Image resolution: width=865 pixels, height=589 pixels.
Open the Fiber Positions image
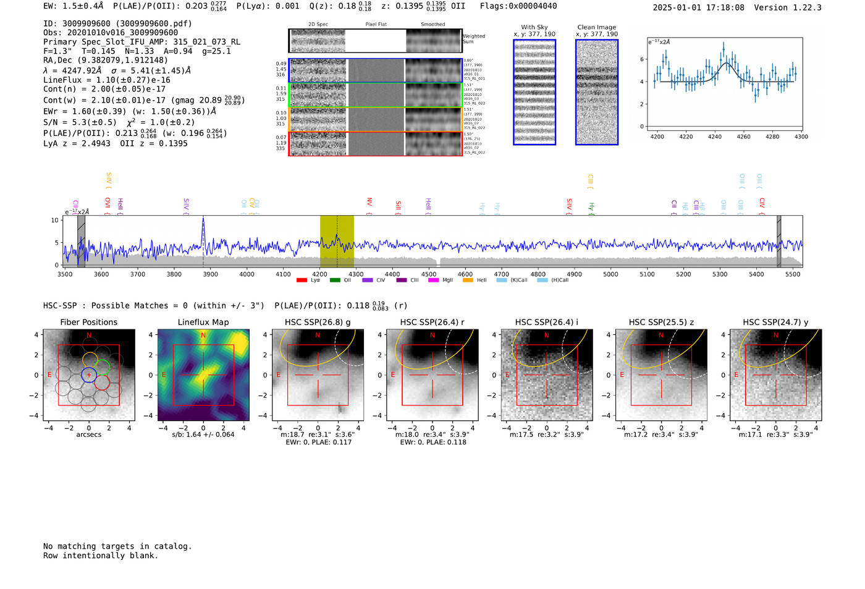point(89,375)
